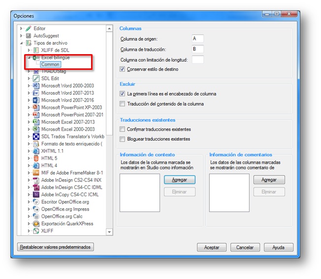Check Bloquear traducciones existentes
Viewport: 321px width, 279px height.
click(x=122, y=139)
